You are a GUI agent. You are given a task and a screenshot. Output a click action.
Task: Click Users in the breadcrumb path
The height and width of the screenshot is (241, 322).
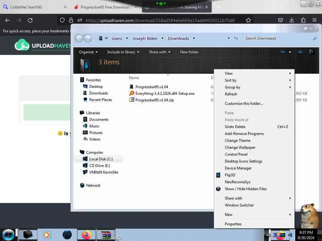coord(117,38)
